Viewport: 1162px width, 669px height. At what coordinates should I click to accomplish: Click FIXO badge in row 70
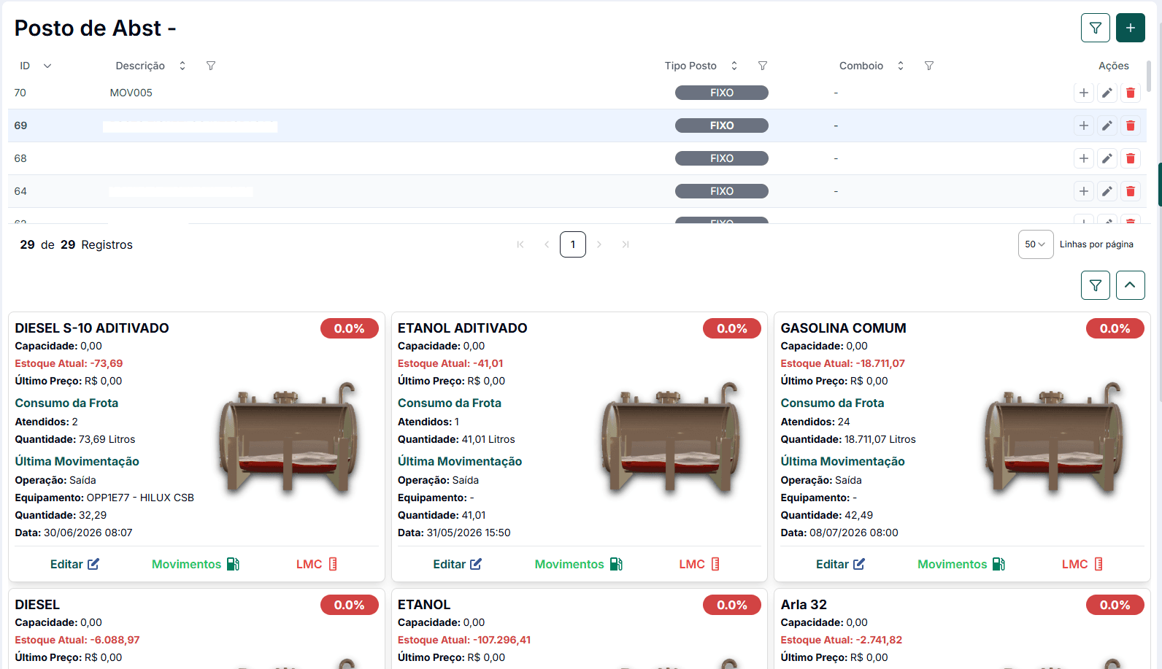721,93
